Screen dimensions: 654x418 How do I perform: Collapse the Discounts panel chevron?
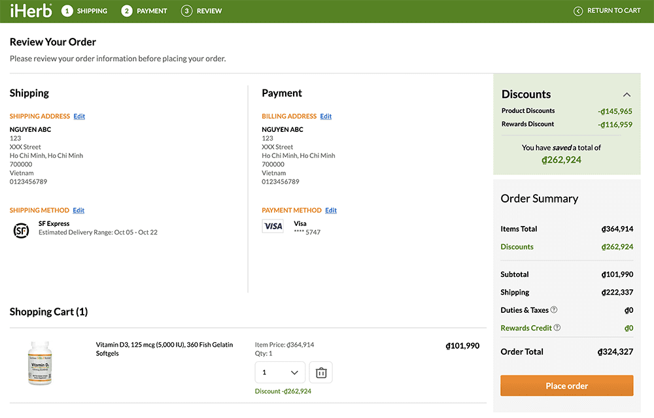pos(627,94)
